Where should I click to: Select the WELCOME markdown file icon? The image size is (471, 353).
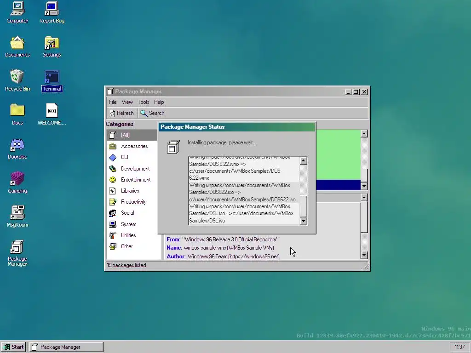[52, 114]
